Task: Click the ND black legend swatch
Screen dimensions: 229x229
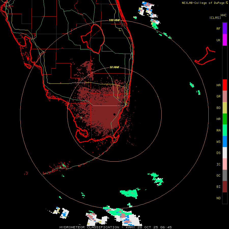Action: pos(225,198)
